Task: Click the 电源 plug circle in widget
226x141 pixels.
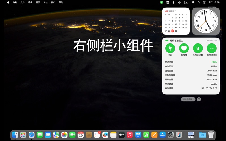Action: tap(170, 48)
